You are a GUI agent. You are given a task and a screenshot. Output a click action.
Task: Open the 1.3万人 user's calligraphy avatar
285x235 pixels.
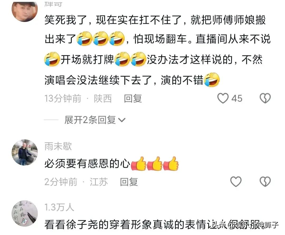(25, 214)
